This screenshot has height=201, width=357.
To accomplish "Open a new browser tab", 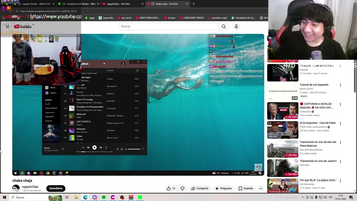I will point(194,4).
